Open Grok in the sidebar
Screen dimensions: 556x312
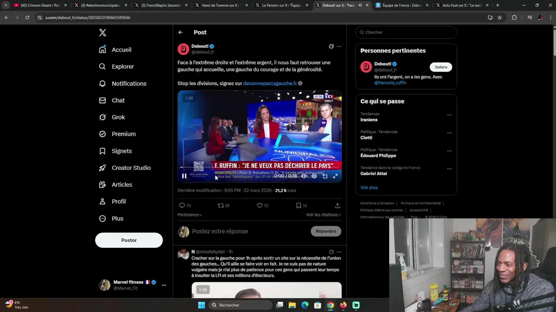click(112, 117)
